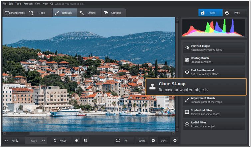Click the vertical scrollbar up arrow
251x147 pixels.
pyautogui.click(x=177, y=19)
